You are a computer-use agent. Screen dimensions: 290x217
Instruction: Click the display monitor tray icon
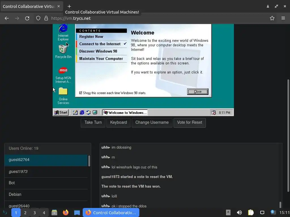point(262,212)
